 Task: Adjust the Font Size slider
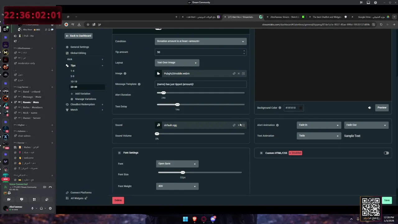point(183,172)
